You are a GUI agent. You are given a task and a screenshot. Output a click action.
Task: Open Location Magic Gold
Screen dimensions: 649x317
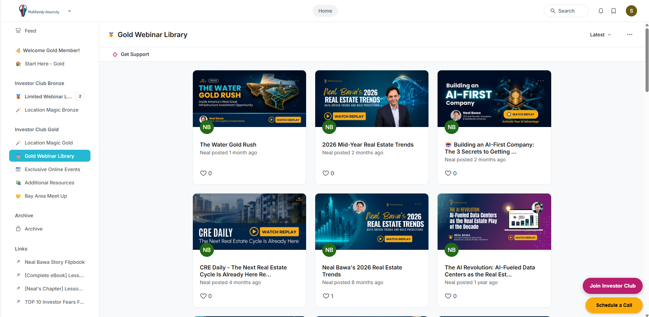(50, 143)
